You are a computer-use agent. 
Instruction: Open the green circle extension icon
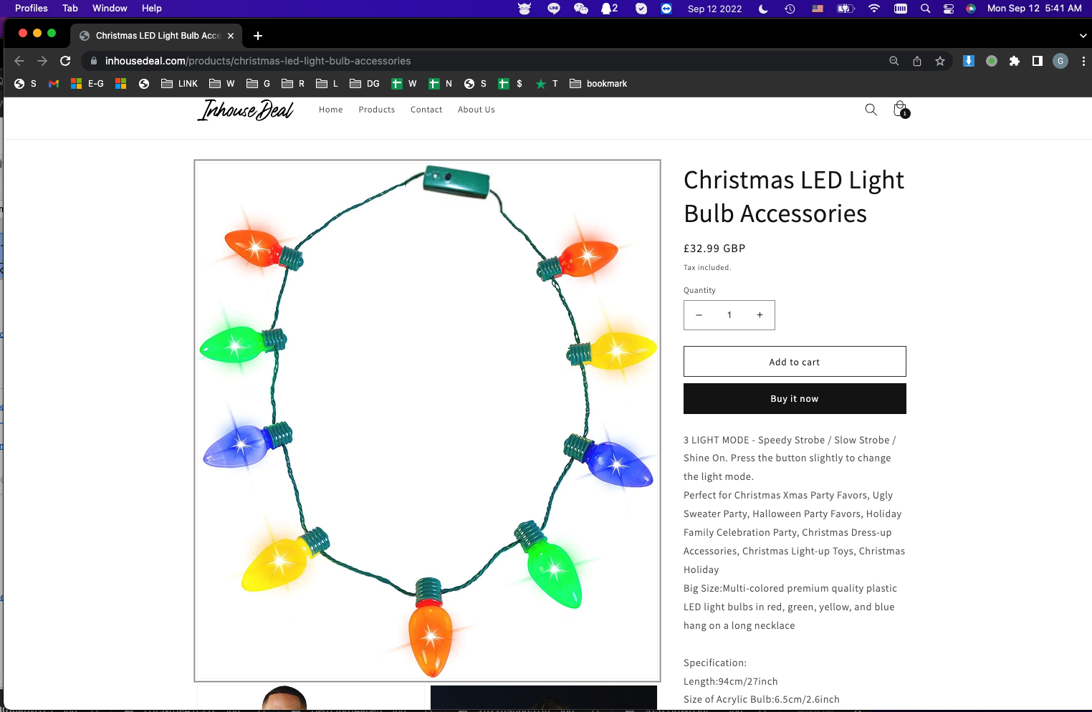992,61
